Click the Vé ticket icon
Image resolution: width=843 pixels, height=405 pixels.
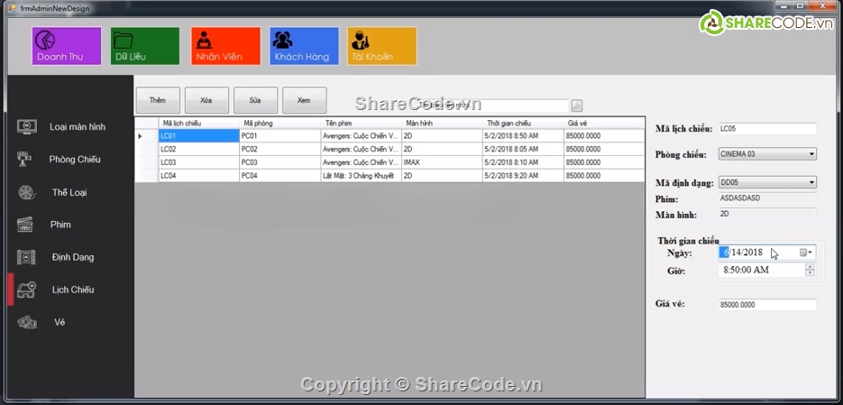26,322
